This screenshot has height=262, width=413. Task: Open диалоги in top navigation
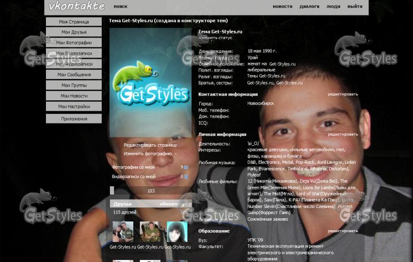[309, 7]
